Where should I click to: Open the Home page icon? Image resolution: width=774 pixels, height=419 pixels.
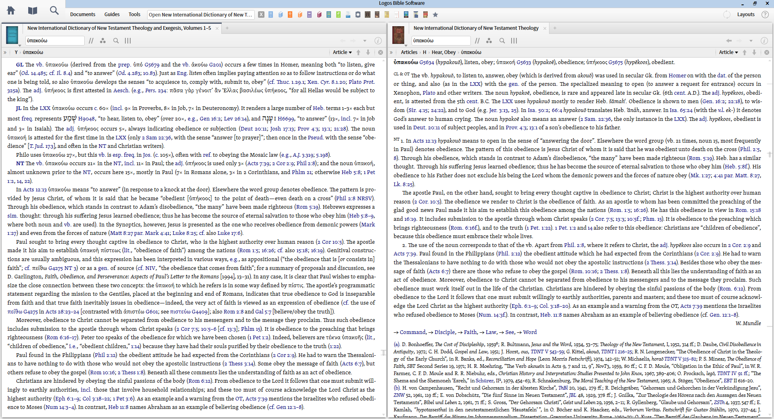[11, 10]
